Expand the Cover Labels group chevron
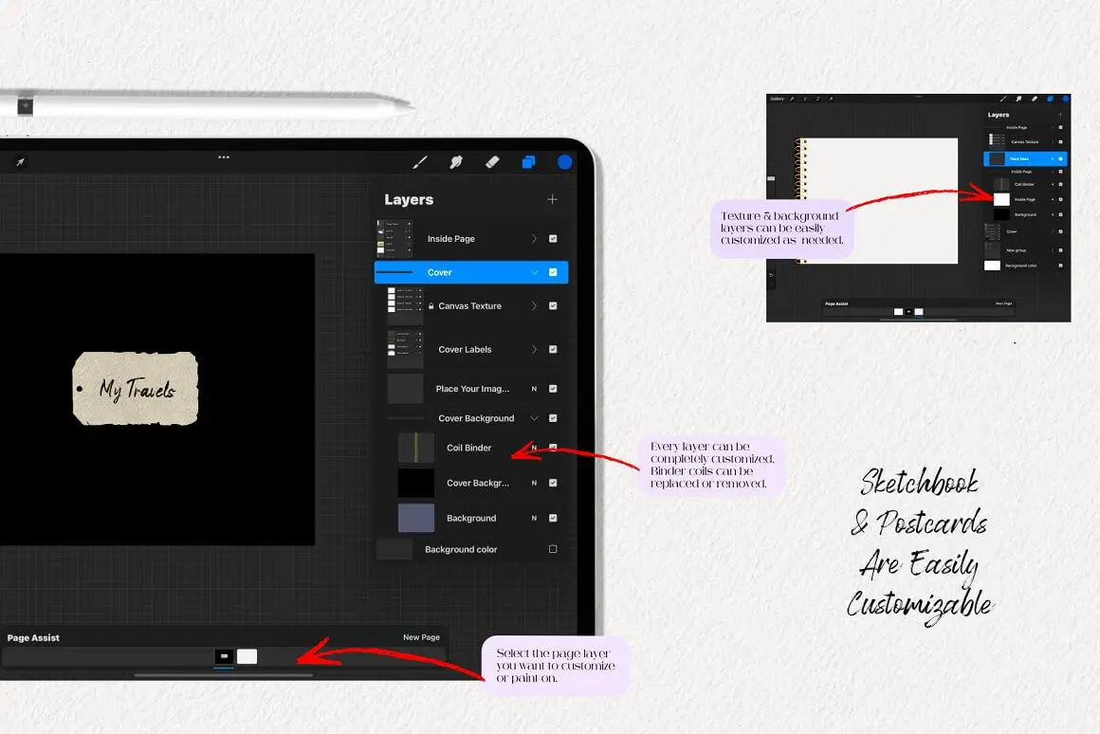1100x734 pixels. coord(534,350)
